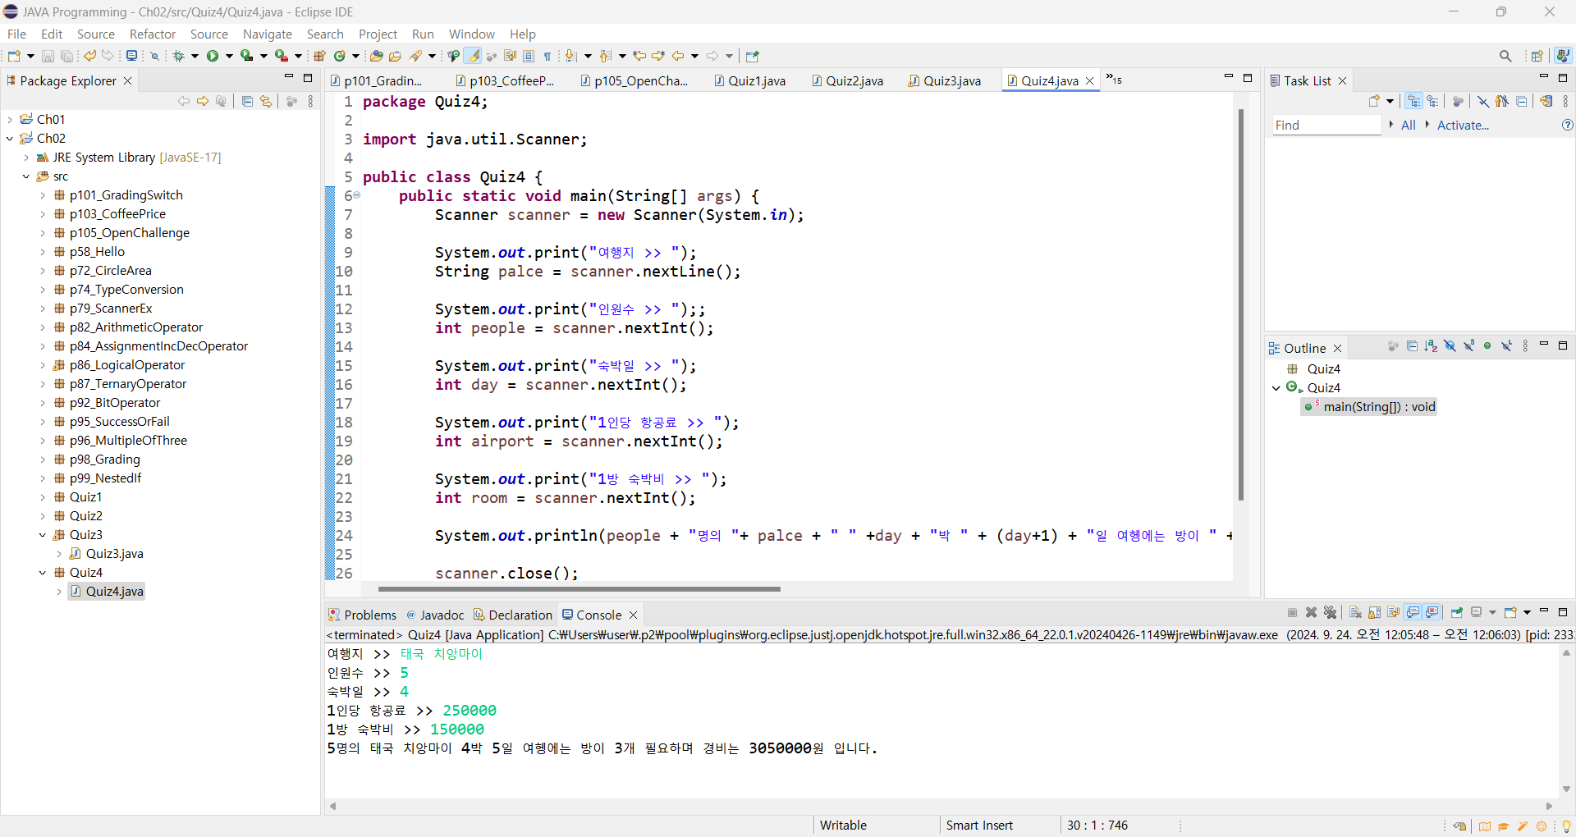Switch to the Javadoc tab
This screenshot has width=1576, height=837.
pyautogui.click(x=435, y=615)
